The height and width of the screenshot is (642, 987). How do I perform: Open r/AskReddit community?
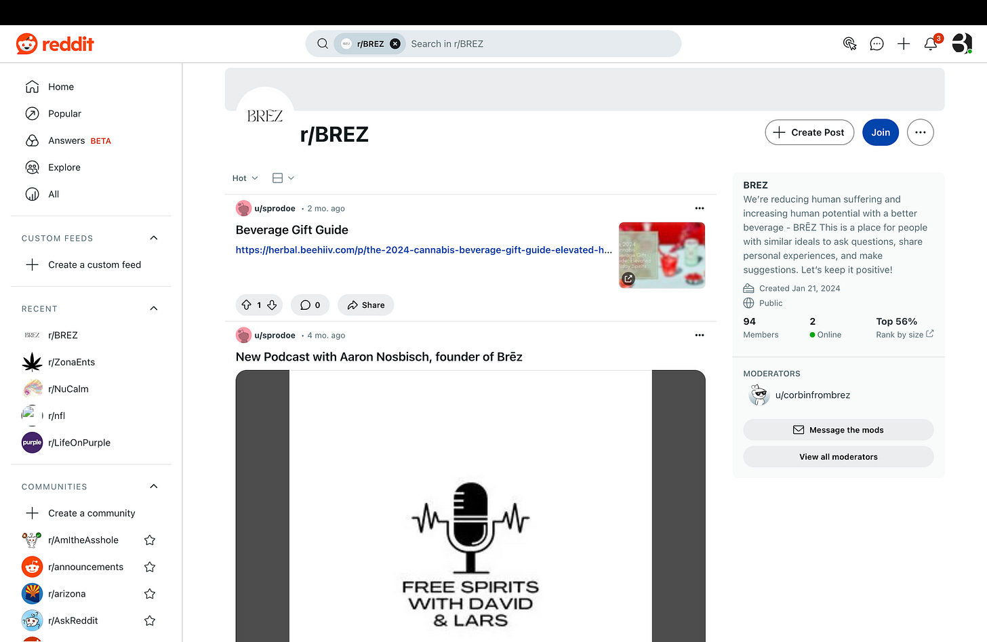point(73,620)
